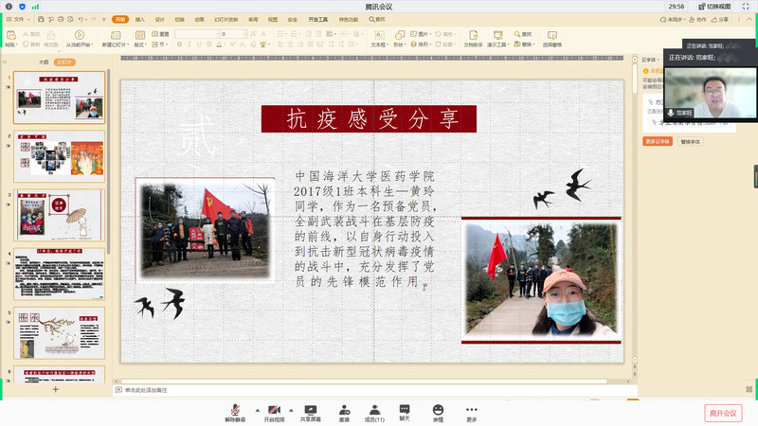This screenshot has width=758, height=426.
Task: Open the Insert ribbon tab
Action: coord(140,19)
